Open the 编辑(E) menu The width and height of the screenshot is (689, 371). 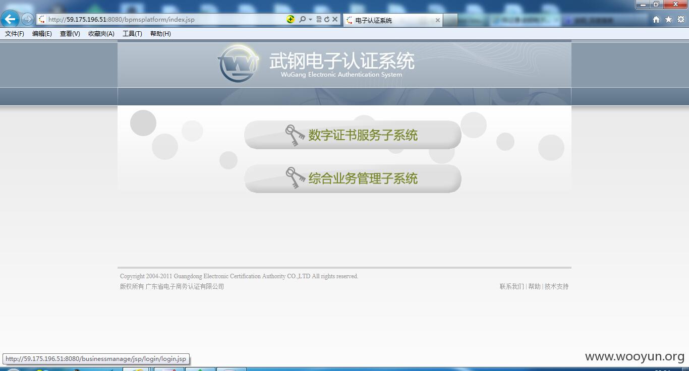coord(42,34)
